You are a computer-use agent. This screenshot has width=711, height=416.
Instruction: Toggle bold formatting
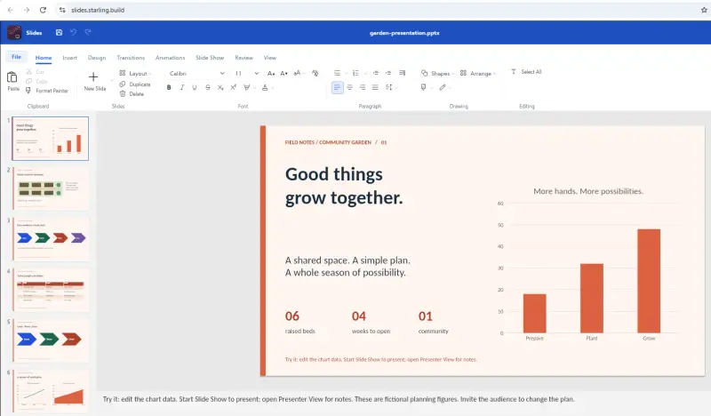pos(169,87)
